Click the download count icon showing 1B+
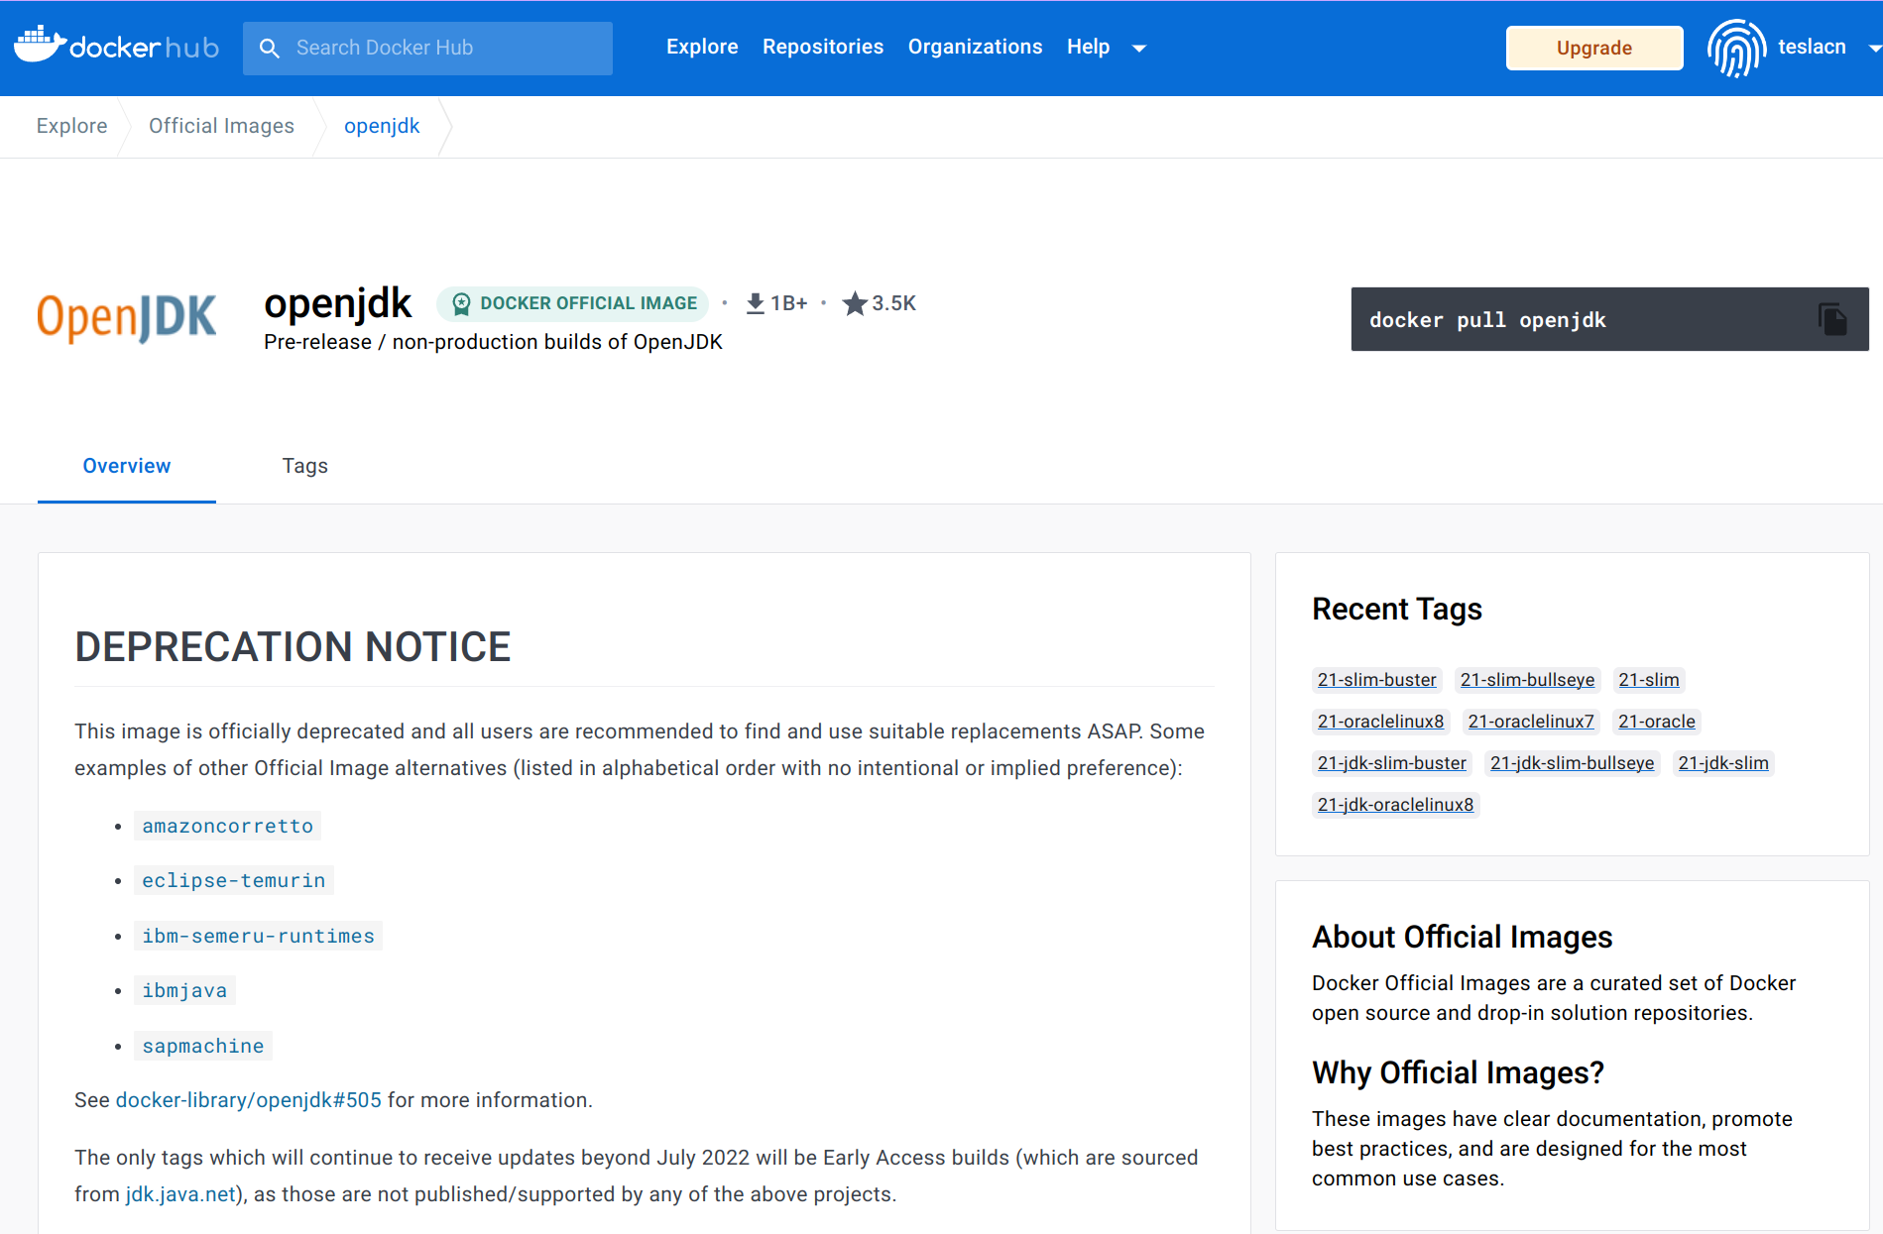Screen dimensions: 1883x1234 coord(756,302)
